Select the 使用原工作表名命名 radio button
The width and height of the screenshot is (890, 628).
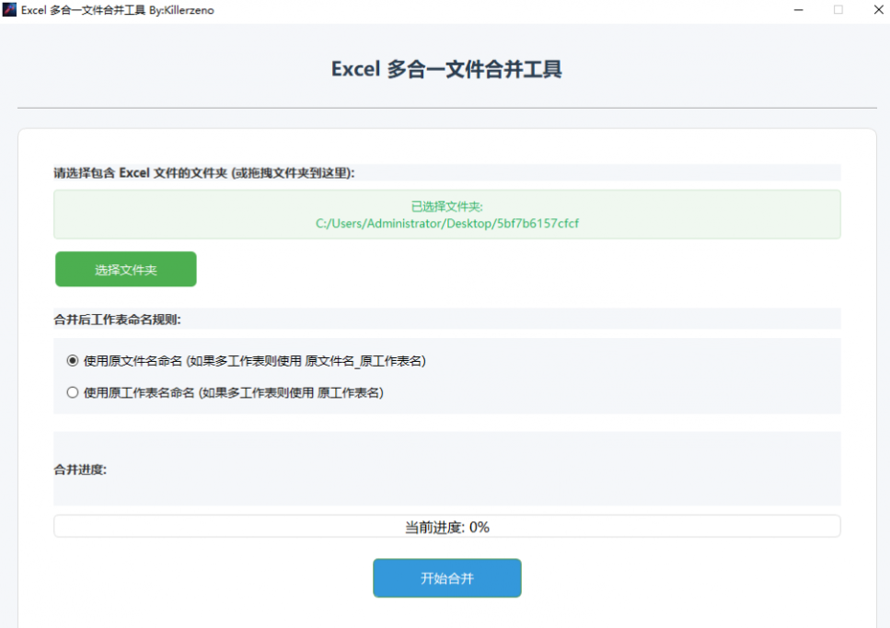point(73,392)
